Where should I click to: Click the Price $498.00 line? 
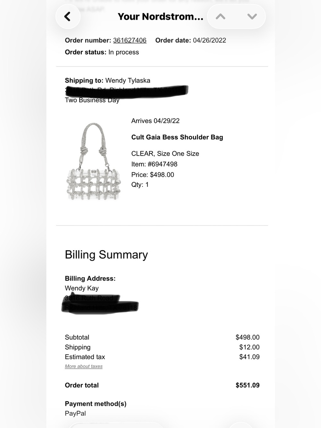click(153, 175)
